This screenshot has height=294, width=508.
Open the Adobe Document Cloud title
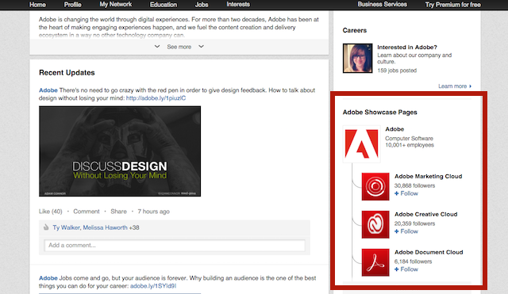429,252
